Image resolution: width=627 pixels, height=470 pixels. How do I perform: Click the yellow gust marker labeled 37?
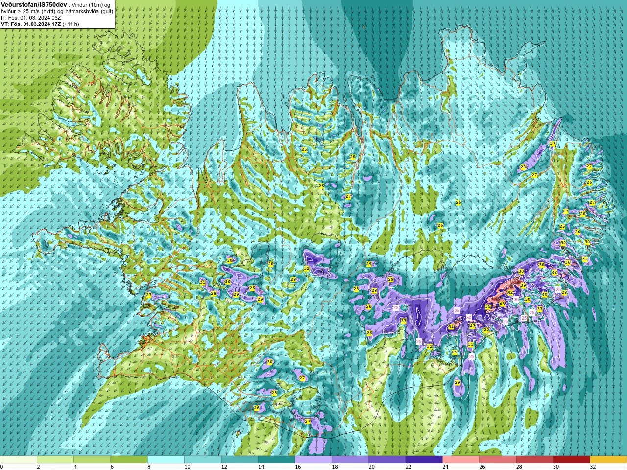[552, 144]
